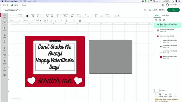Open the Font dropdown

[x=15, y=21]
